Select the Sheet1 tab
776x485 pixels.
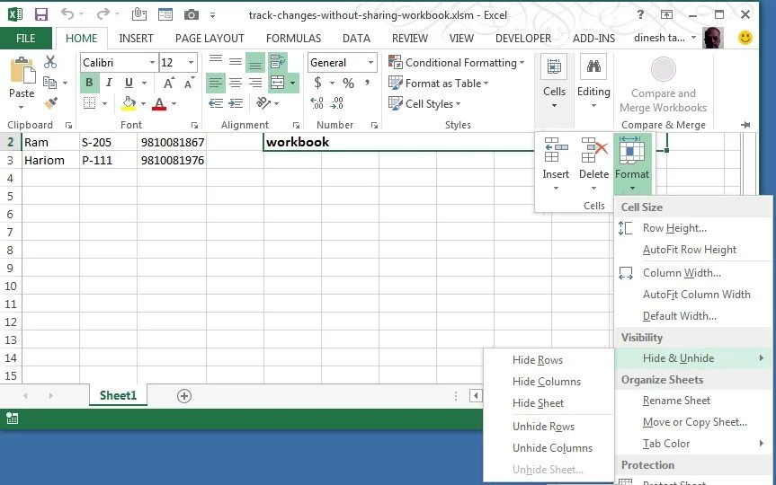pos(118,395)
